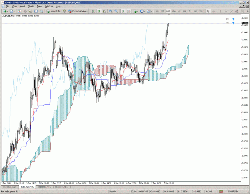Open the Periods clock dropdown arrow
This screenshot has width=250, height=194.
(x=144, y=11)
